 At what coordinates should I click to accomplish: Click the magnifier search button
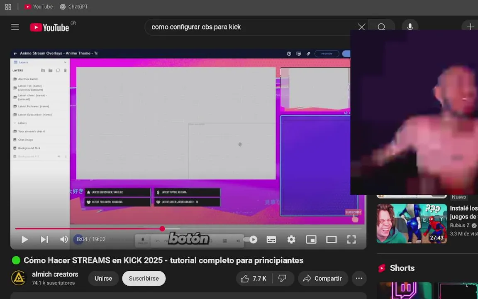(x=381, y=27)
